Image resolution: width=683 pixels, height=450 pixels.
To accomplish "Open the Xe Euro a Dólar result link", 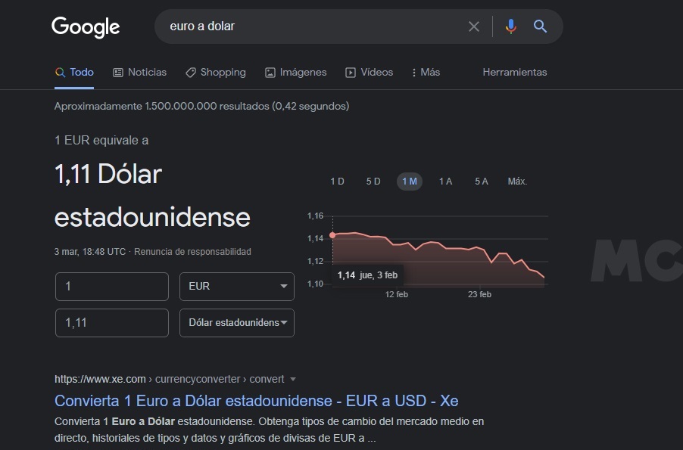I will (x=256, y=400).
